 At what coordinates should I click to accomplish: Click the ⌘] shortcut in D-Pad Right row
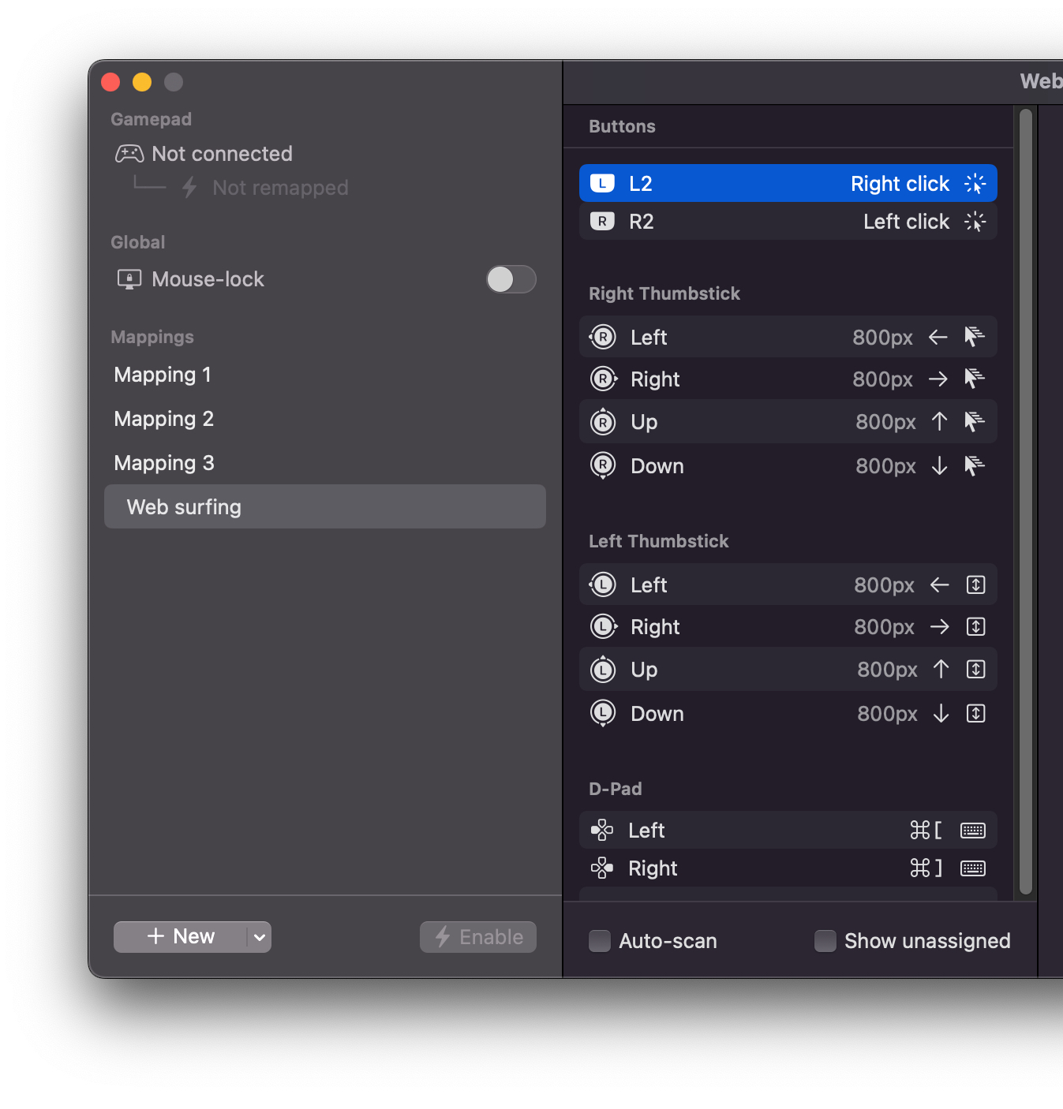point(926,868)
